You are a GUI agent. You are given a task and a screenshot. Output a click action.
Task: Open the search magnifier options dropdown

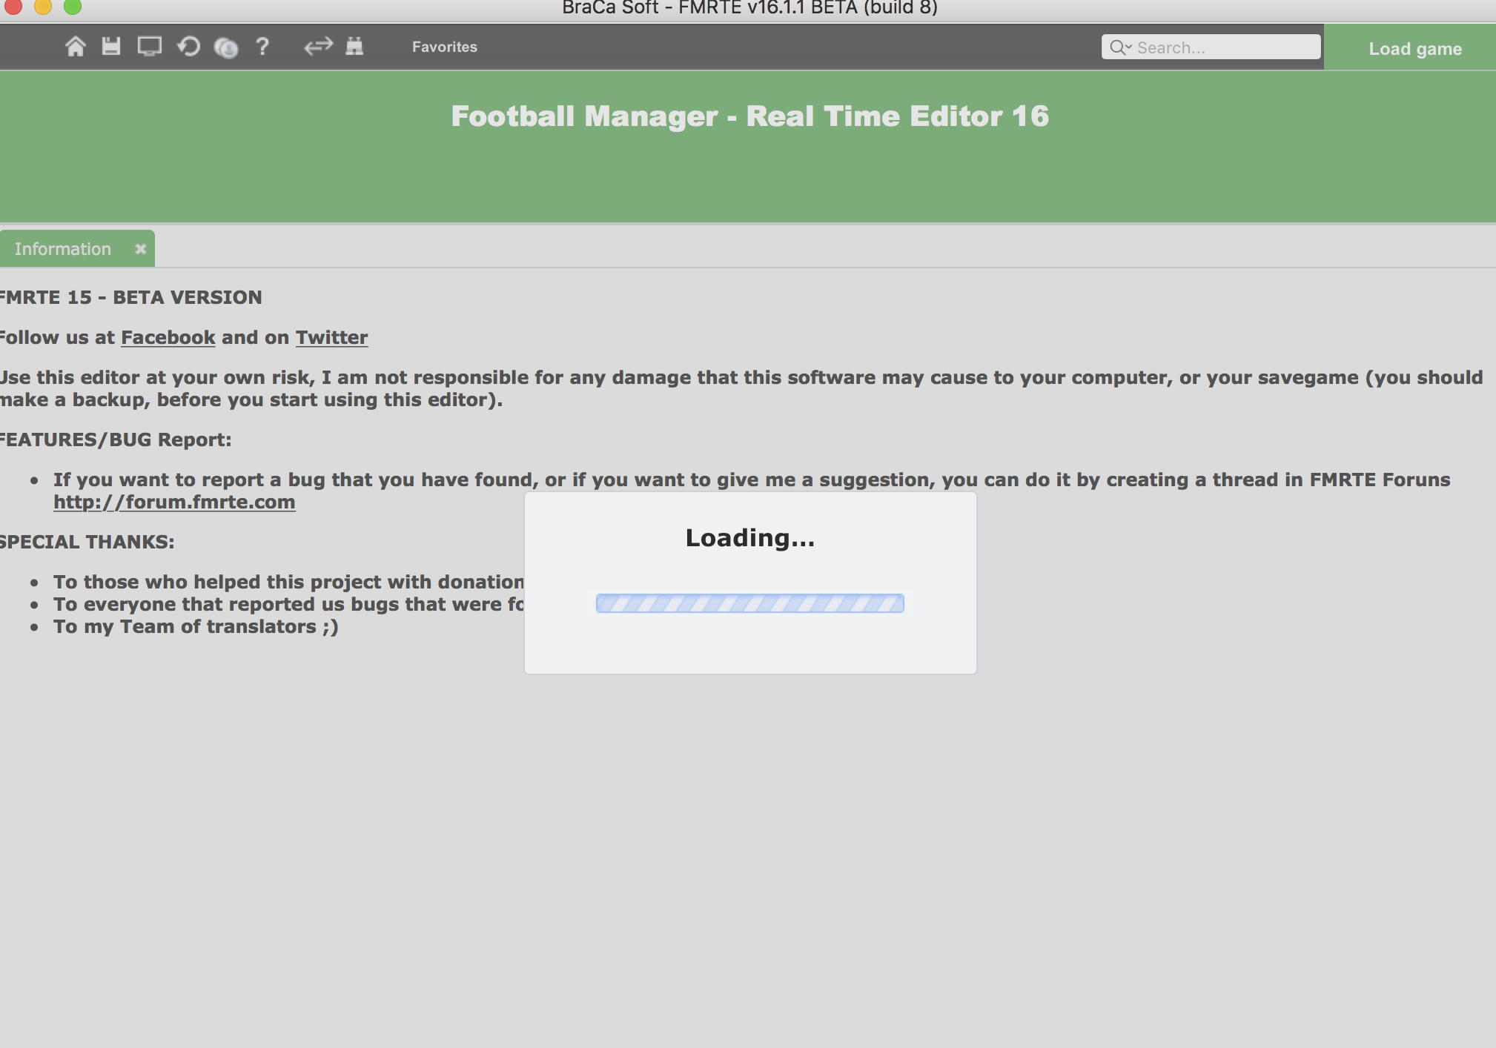pos(1120,47)
